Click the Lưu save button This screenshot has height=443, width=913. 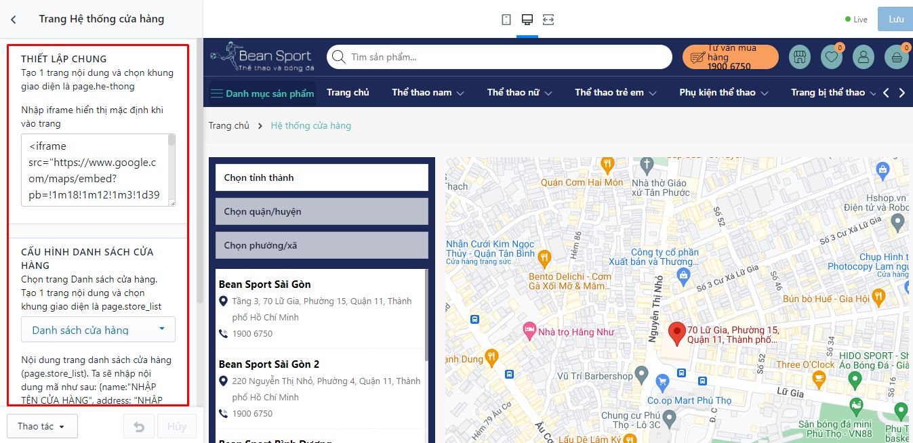coord(896,20)
